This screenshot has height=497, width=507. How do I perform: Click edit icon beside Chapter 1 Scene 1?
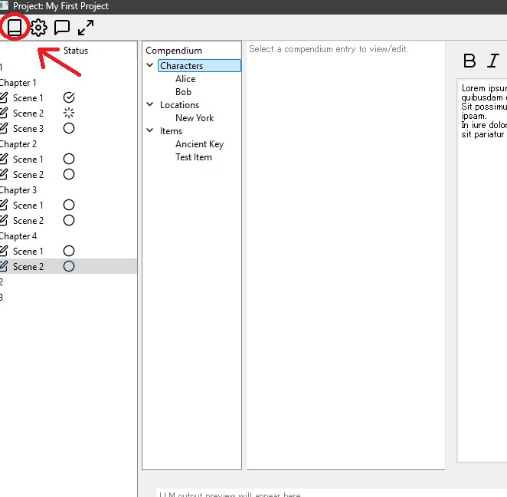[x=4, y=97]
